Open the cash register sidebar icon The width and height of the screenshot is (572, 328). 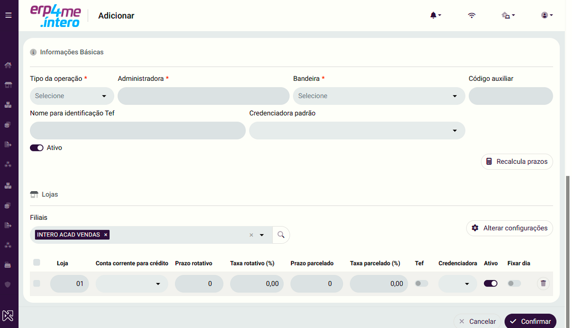coord(8,265)
